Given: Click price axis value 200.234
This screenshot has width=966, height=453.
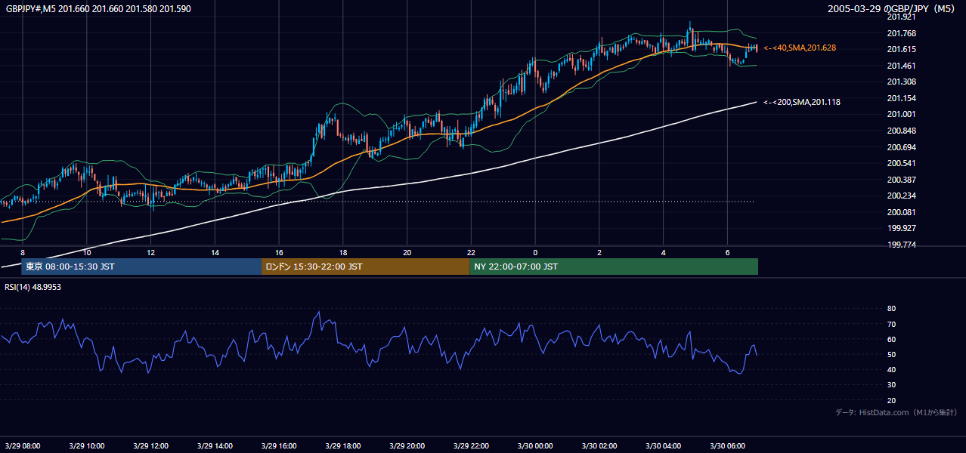Looking at the screenshot, I should point(901,196).
